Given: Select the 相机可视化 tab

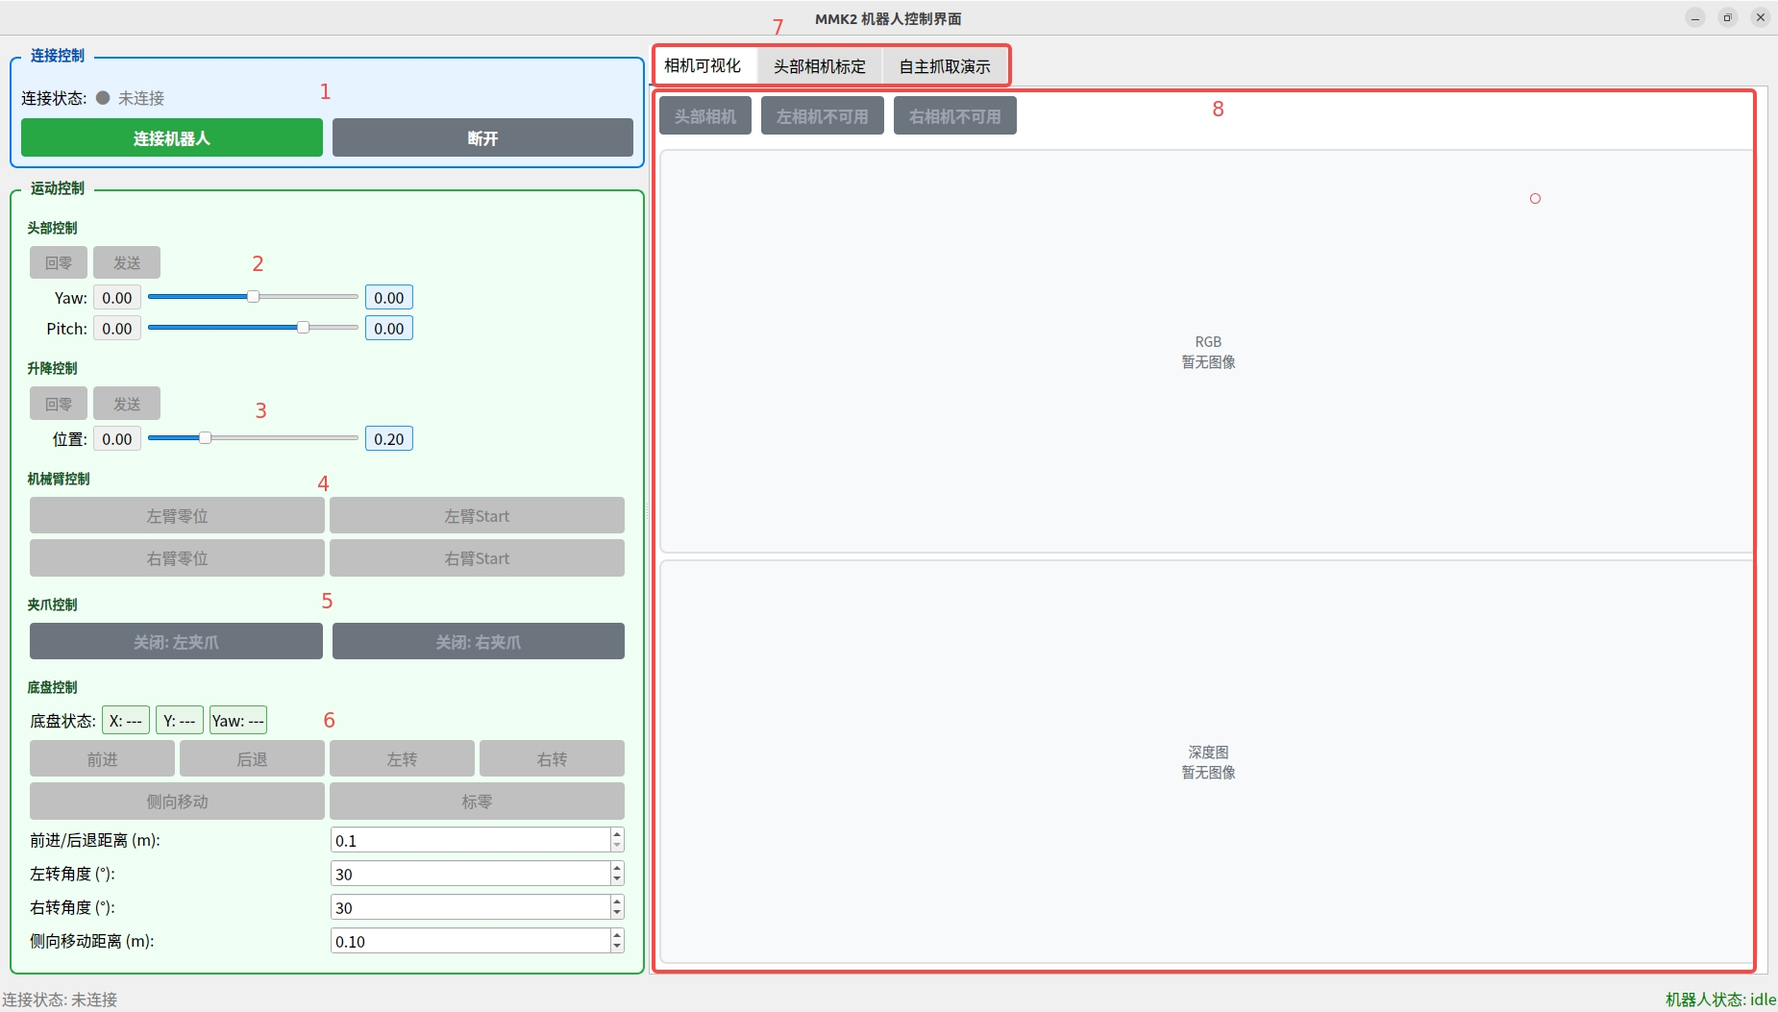Looking at the screenshot, I should point(703,66).
